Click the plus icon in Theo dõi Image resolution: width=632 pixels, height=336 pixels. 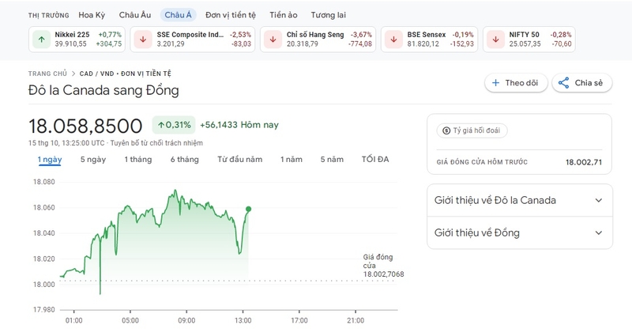(496, 83)
